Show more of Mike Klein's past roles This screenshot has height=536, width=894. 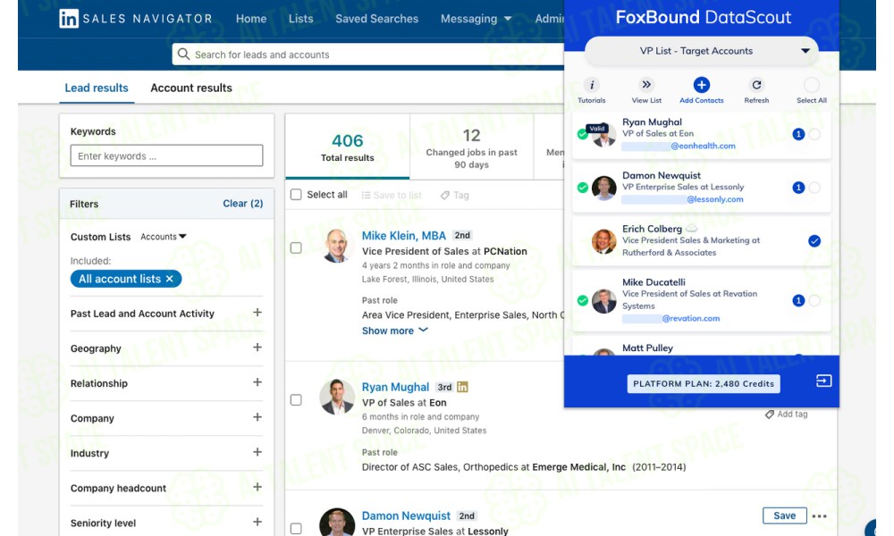pos(394,331)
